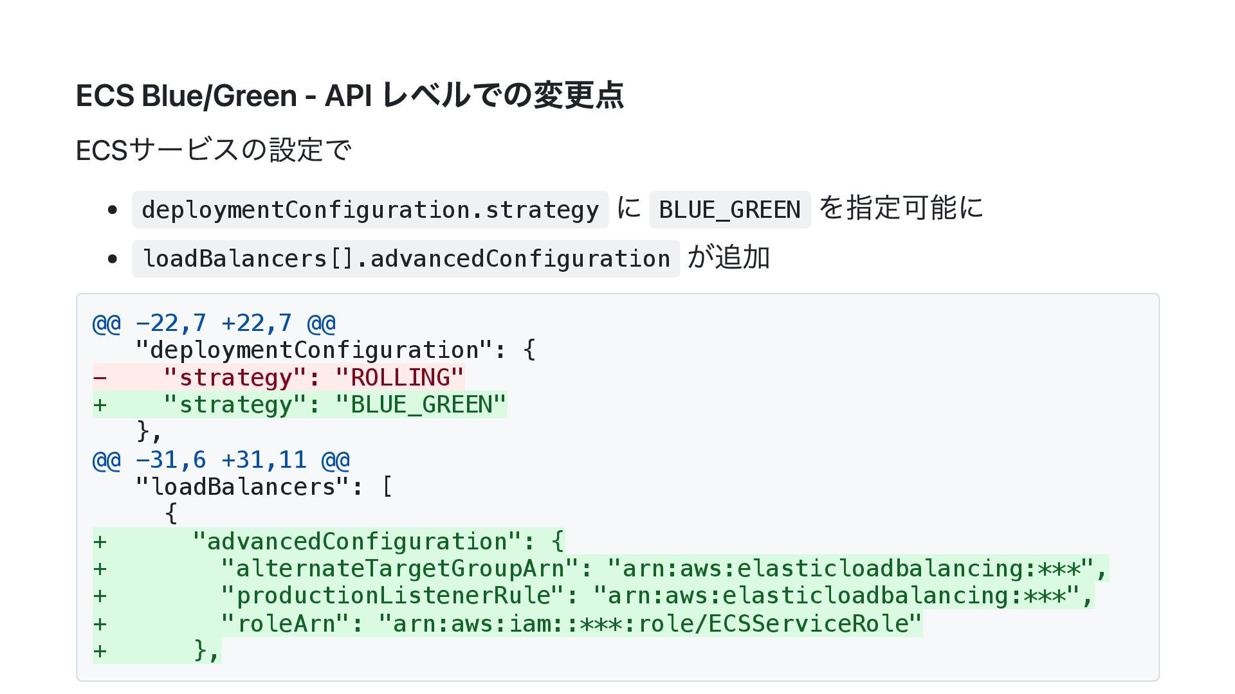Click the second diff hunk header -31,6 +31,11
This screenshot has height=694, width=1235.
(x=221, y=459)
